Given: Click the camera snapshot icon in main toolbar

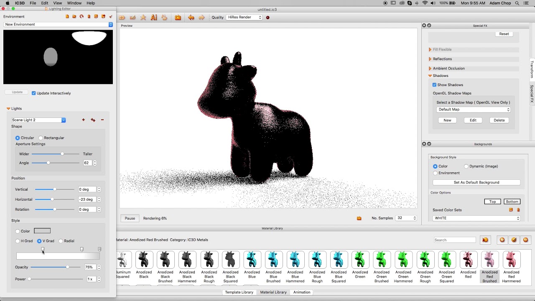Looking at the screenshot, I should pyautogui.click(x=178, y=18).
